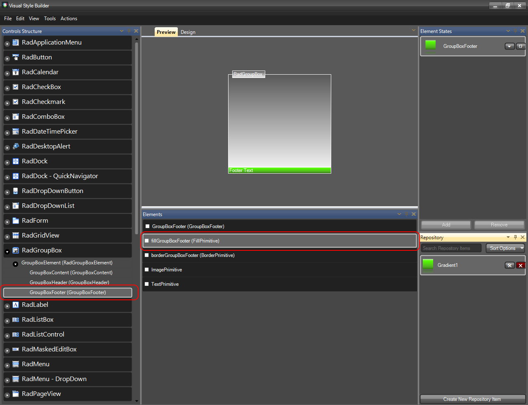Viewport: 528px width, 405px height.
Task: Edit Gradient1 with the tools icon
Action: 510,265
